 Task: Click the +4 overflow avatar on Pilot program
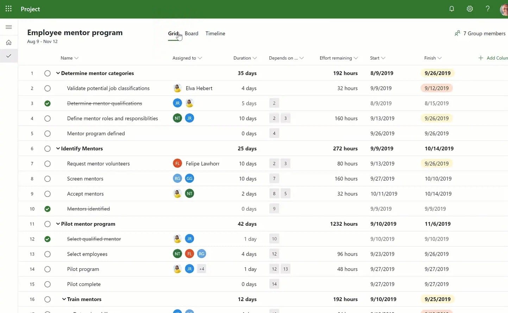(x=201, y=269)
